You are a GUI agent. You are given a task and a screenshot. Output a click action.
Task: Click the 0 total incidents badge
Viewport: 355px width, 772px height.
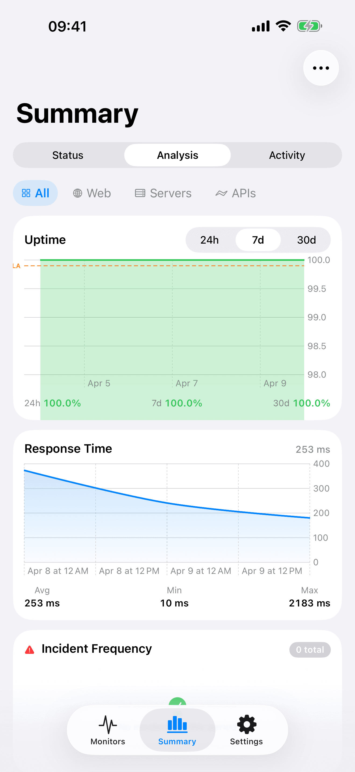pos(310,650)
